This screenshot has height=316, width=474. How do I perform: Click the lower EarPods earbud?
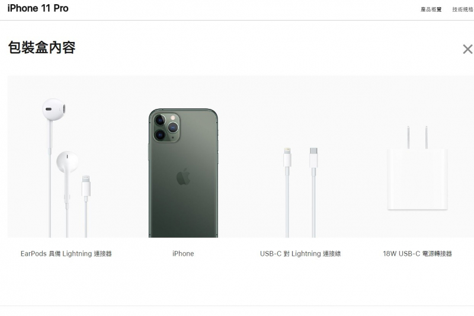pos(67,162)
